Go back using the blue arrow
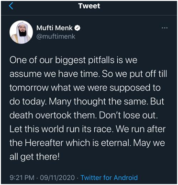 [x=11, y=6]
